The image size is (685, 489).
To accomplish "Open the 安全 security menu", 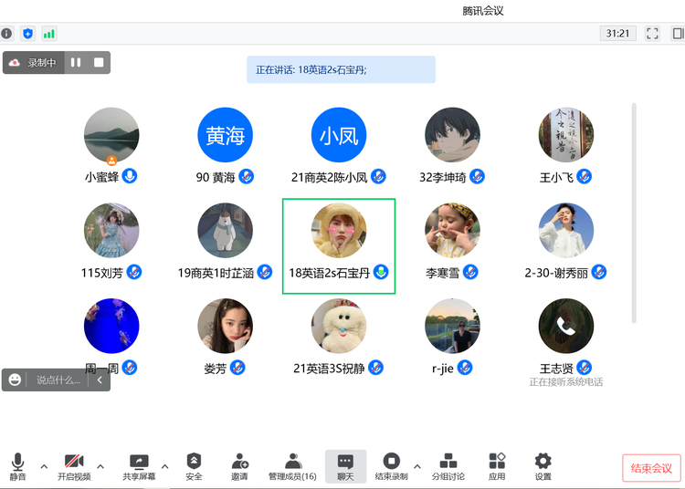I will point(194,467).
